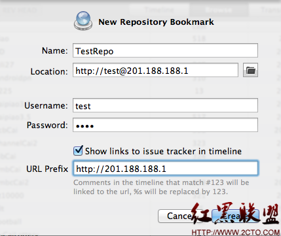Click the "URL Prefix" field label
Image resolution: width=281 pixels, height=236 pixels.
click(x=47, y=169)
